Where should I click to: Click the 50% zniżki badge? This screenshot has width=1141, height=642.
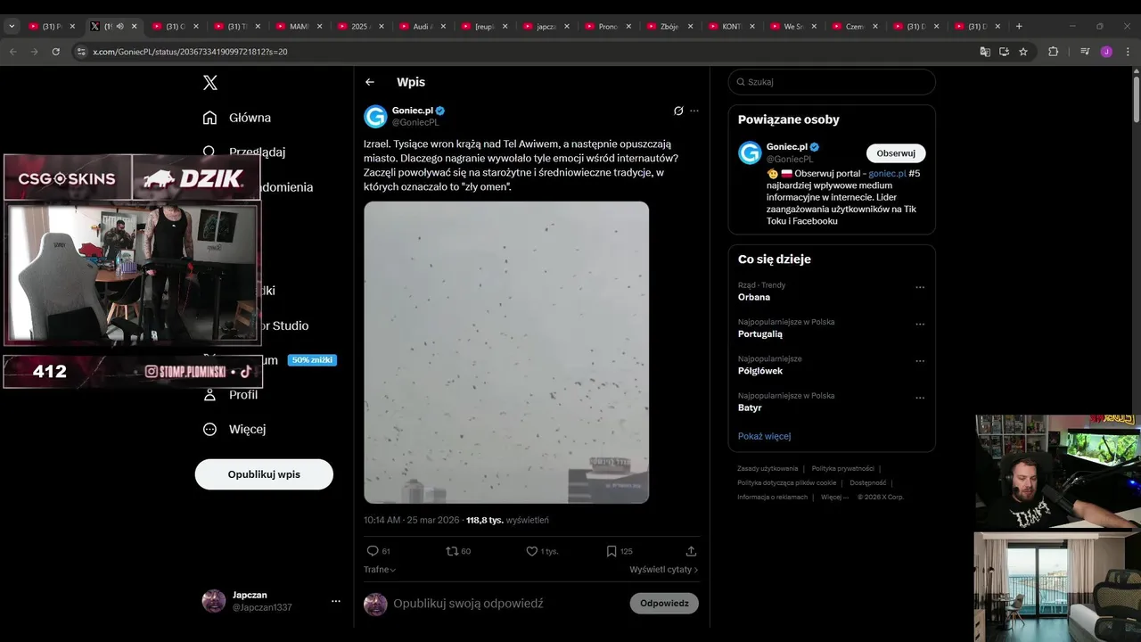pyautogui.click(x=312, y=360)
